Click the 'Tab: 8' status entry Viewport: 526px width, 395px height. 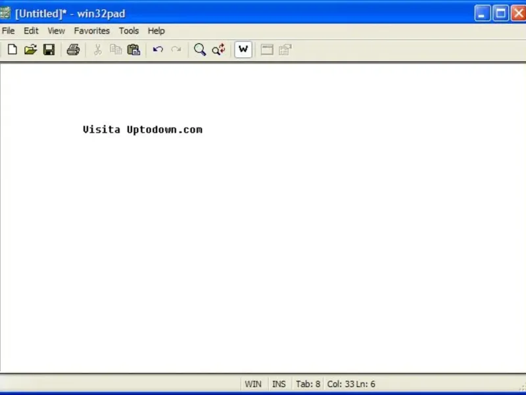(308, 384)
